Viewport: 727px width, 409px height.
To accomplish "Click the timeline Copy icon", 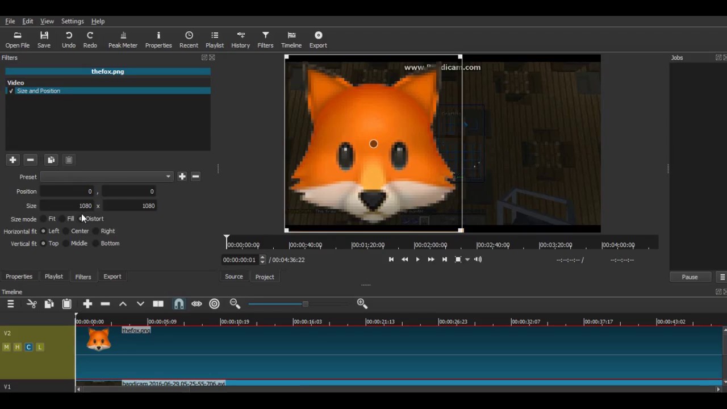I will click(x=49, y=304).
